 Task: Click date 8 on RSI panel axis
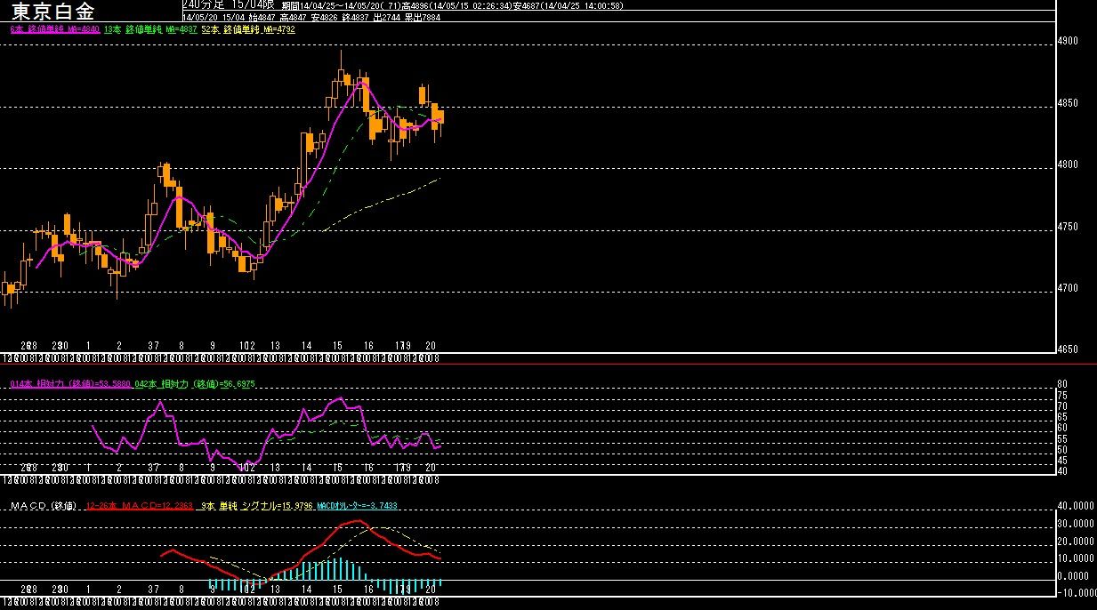(x=181, y=467)
